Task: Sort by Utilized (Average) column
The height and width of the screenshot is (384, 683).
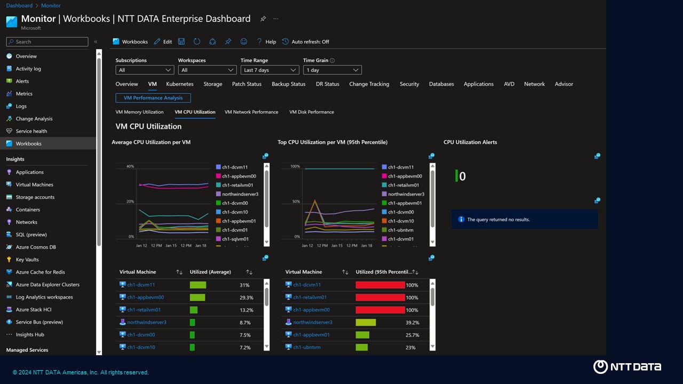Action: coord(249,272)
